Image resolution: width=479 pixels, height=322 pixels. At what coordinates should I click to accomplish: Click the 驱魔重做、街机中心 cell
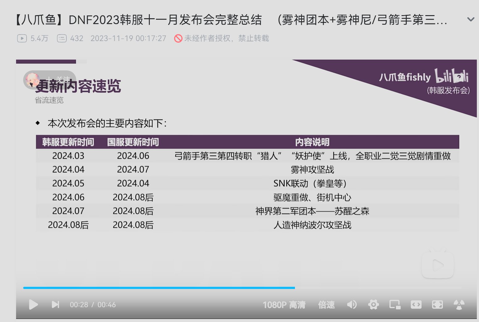312,197
